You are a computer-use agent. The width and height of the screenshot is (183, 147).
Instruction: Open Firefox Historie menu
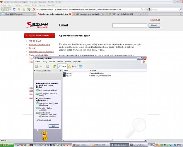coord(27,5)
